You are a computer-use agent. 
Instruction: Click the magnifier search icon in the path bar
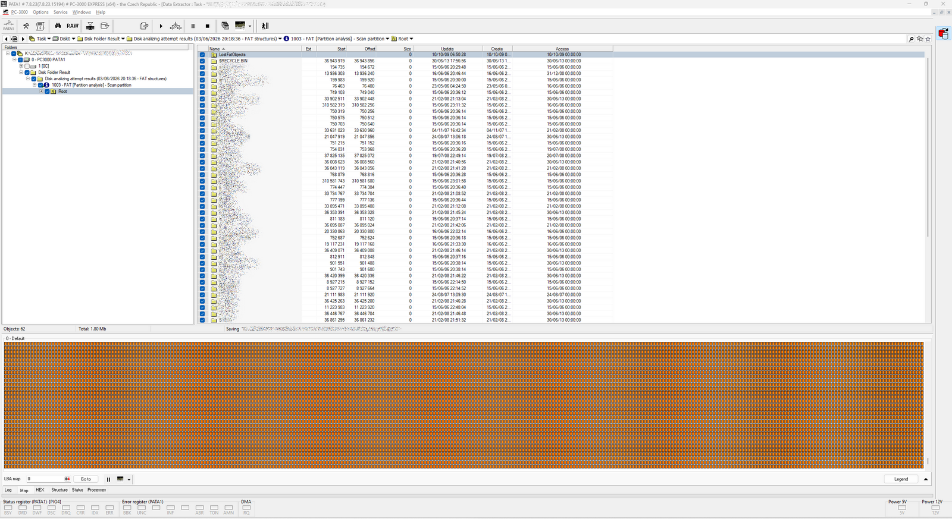pyautogui.click(x=911, y=39)
